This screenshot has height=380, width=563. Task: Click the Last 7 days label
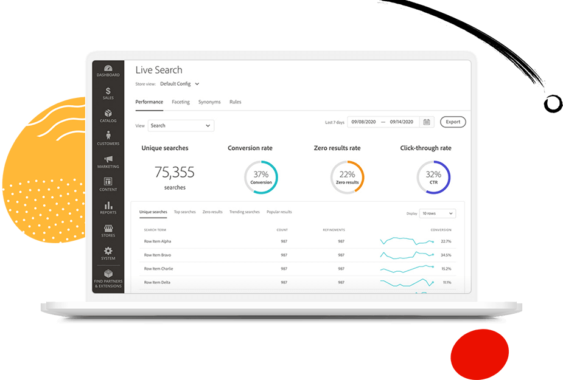click(335, 122)
